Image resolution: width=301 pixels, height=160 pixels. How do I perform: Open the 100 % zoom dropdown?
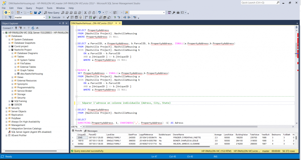[81, 127]
